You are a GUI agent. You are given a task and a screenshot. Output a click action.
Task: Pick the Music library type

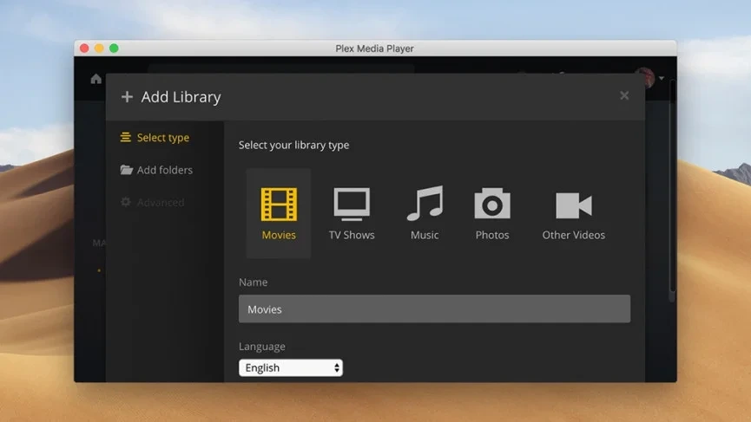(x=425, y=213)
